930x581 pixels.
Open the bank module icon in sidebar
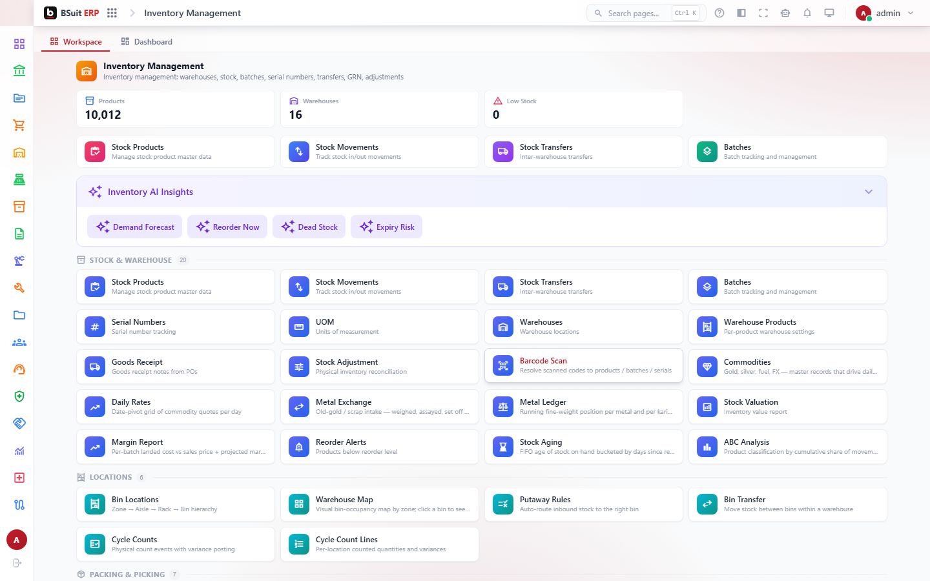click(19, 71)
